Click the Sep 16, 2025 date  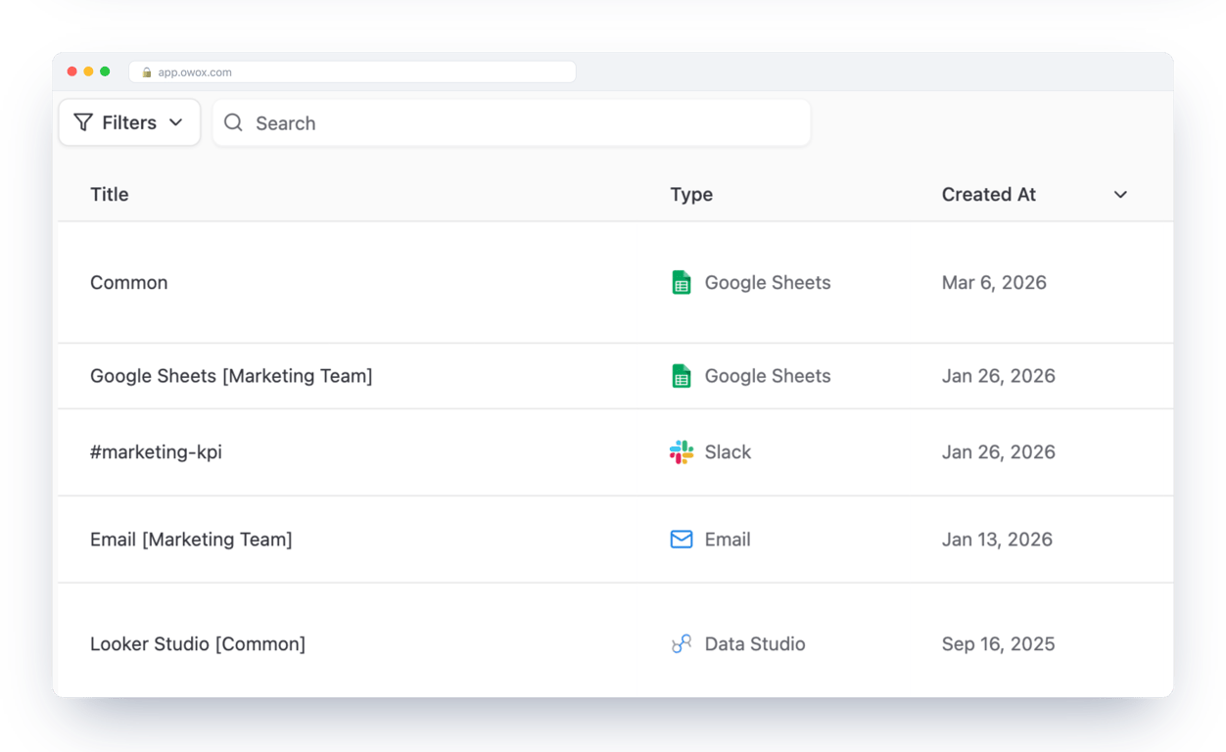coord(999,644)
